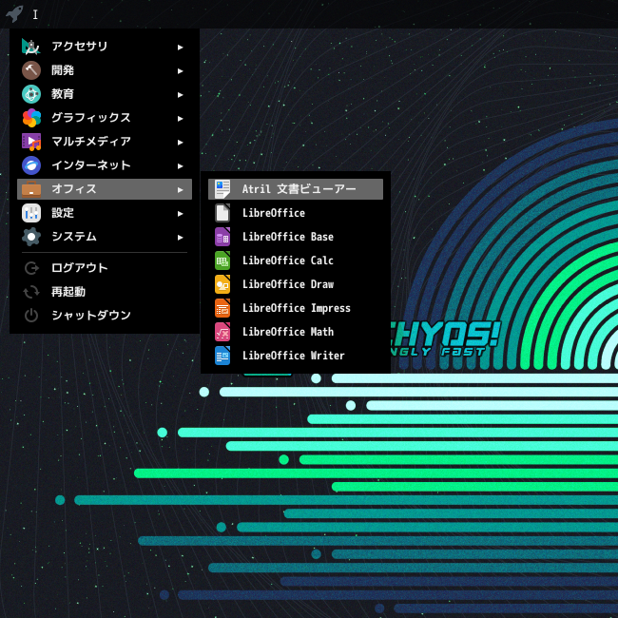This screenshot has height=618, width=618.
Task: Choose シャットダウン to power off
Action: point(105,316)
